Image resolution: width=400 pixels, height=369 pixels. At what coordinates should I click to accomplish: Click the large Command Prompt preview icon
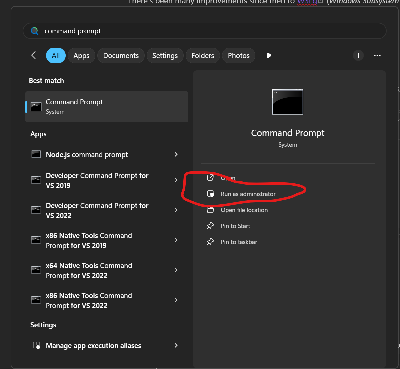click(x=287, y=102)
